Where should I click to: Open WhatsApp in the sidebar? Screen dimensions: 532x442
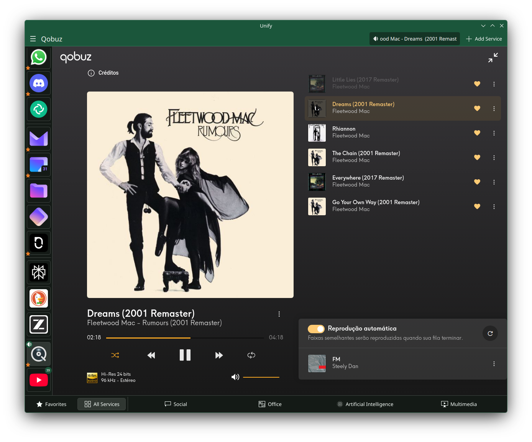click(x=39, y=57)
